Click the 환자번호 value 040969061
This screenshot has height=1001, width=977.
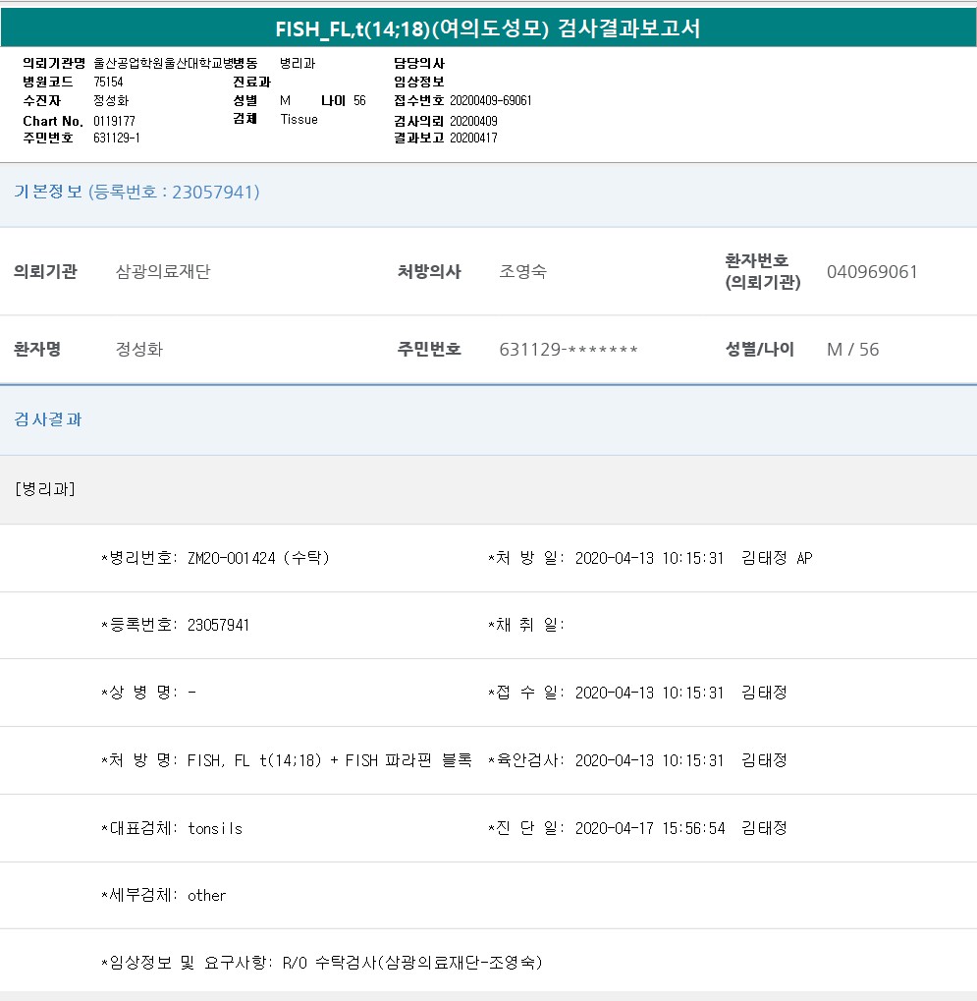point(872,272)
